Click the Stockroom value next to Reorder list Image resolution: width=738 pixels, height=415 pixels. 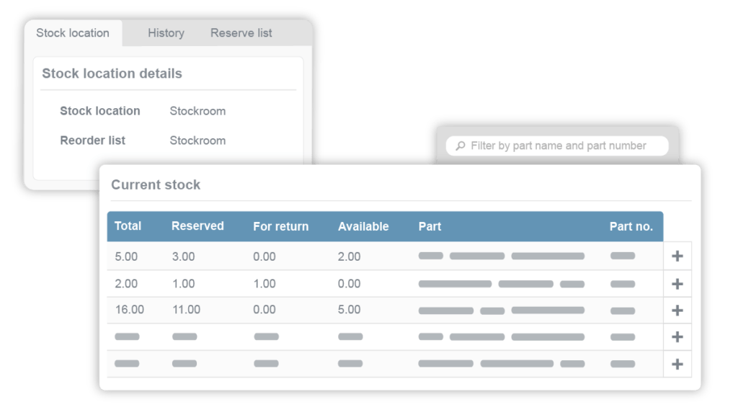click(197, 140)
